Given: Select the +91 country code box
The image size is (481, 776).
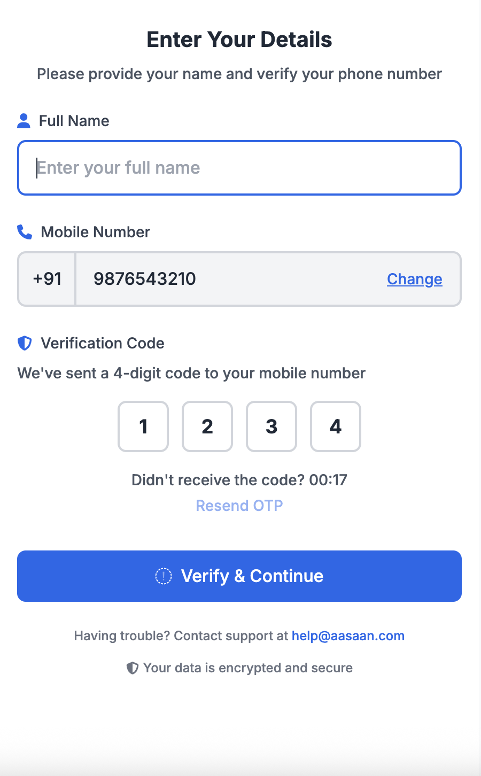Looking at the screenshot, I should [x=47, y=279].
